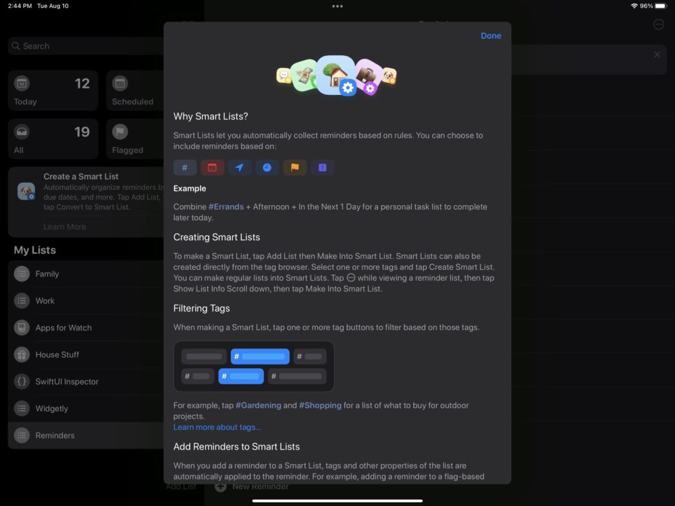Select the hashtag tag filter icon
This screenshot has width=675, height=506.
click(x=185, y=167)
